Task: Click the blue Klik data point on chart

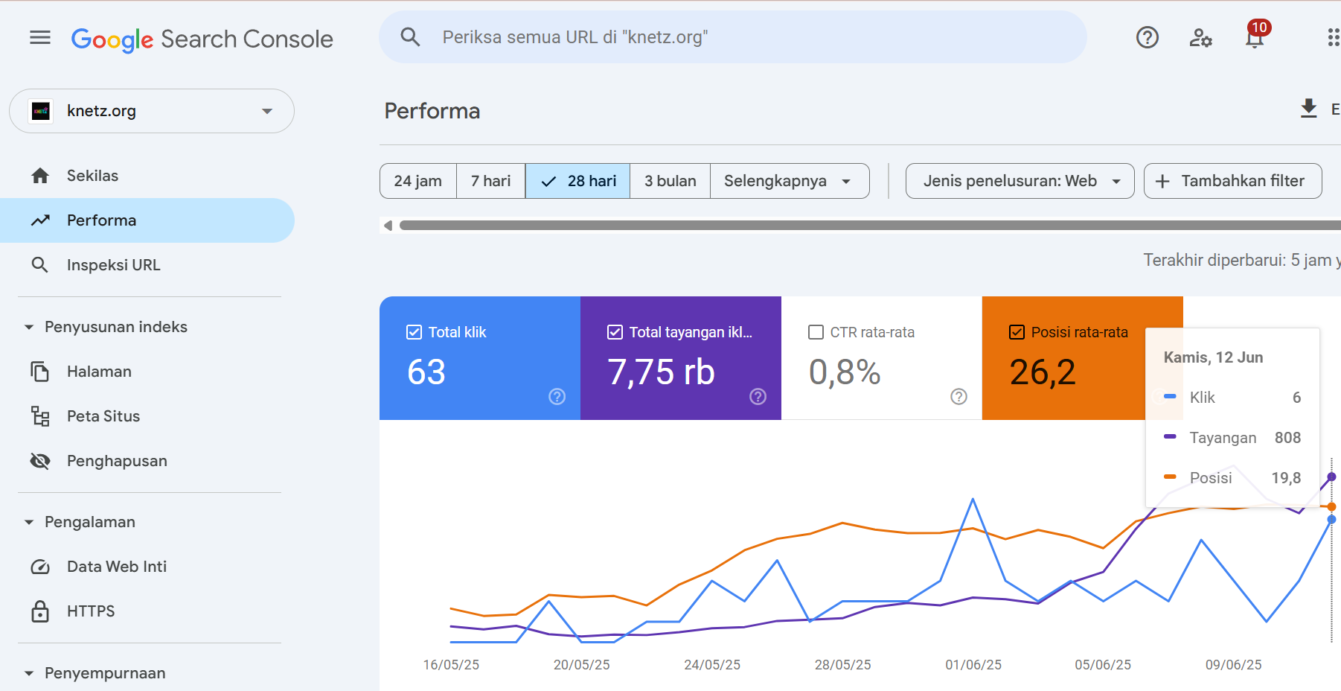Action: [1331, 520]
